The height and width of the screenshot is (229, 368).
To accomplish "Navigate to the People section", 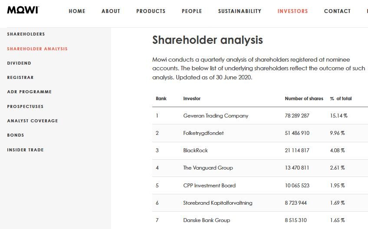I will [x=192, y=11].
